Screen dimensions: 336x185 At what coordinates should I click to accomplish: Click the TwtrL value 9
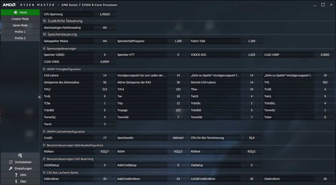pos(325,96)
